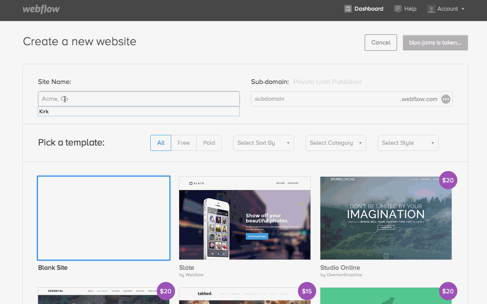Open the Account menu arrow
The image size is (487, 304).
(463, 9)
